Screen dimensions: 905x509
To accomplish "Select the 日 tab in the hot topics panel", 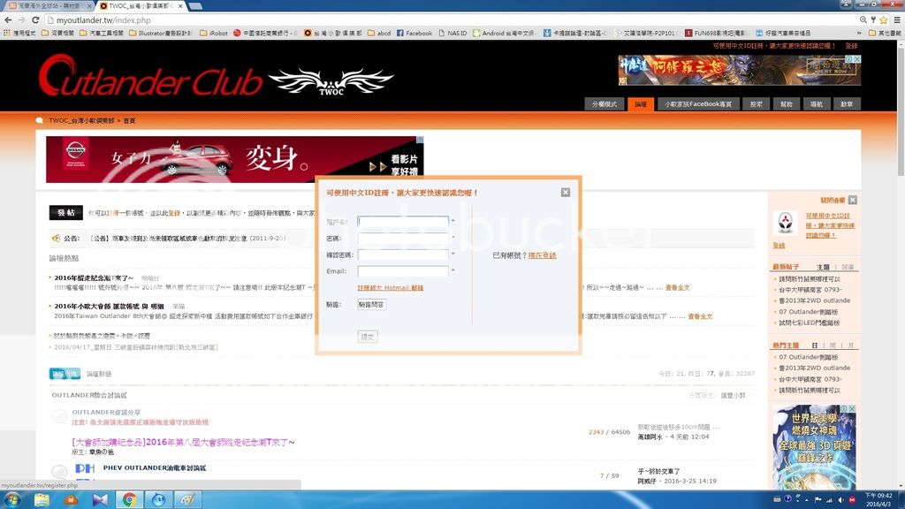I will (814, 346).
